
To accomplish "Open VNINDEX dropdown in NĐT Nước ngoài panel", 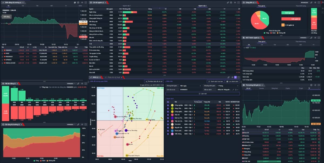I will coord(304,38).
